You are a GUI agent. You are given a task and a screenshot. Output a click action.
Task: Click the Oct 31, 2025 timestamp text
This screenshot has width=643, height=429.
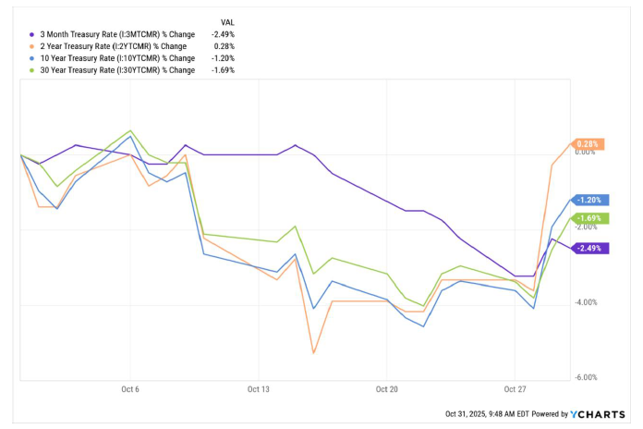point(475,413)
